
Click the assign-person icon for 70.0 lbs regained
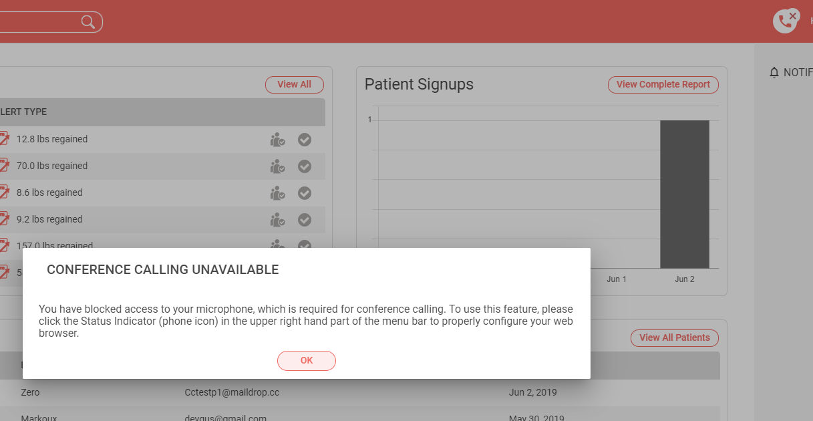277,166
